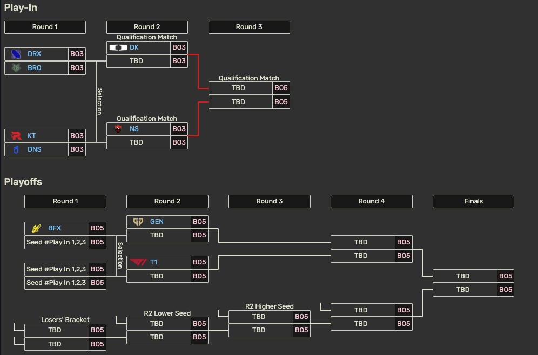This screenshot has height=355, width=538.
Task: Select the red T1 team logo
Action: [x=138, y=262]
